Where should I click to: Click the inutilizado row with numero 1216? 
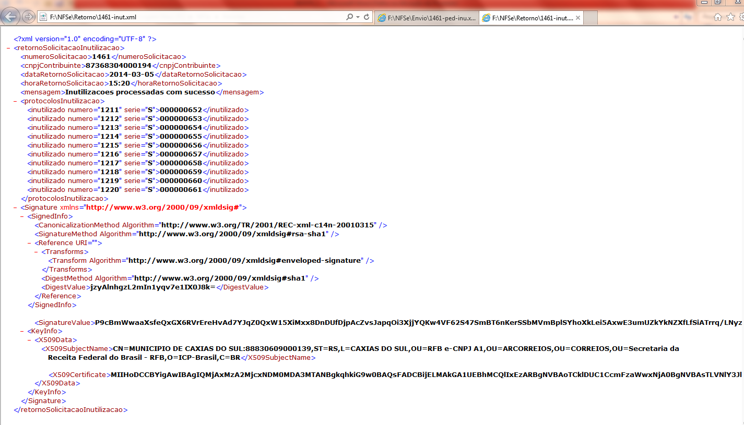(138, 154)
